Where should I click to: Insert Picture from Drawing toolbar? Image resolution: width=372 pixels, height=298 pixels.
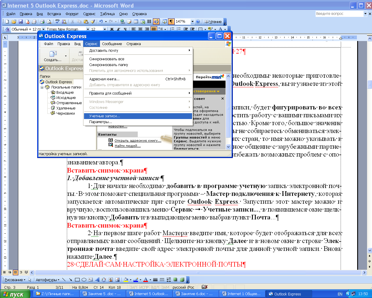pos(117,280)
